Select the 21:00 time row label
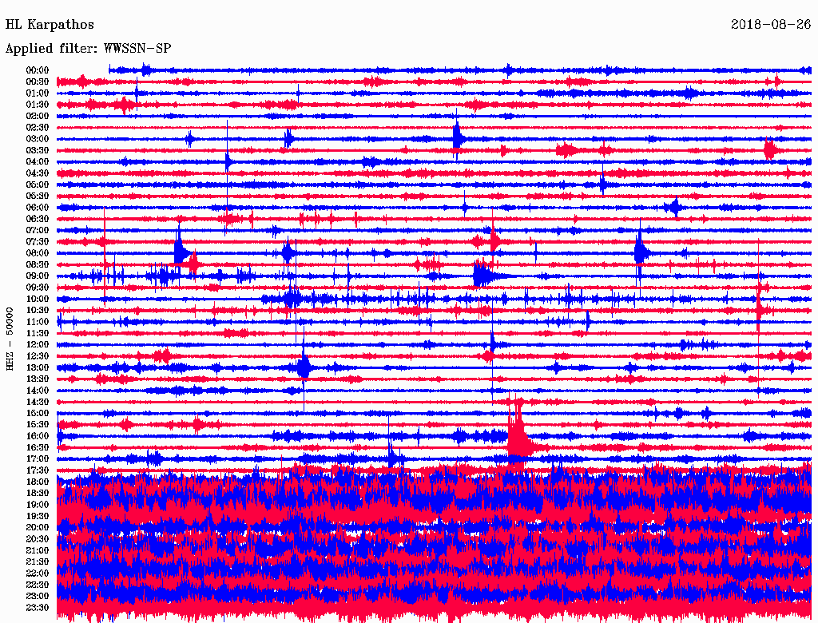Image resolution: width=818 pixels, height=623 pixels. pyautogui.click(x=38, y=551)
